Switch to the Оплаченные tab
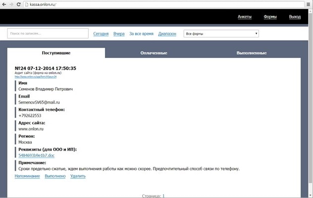Image resolution: width=313 pixels, height=198 pixels. (154, 53)
